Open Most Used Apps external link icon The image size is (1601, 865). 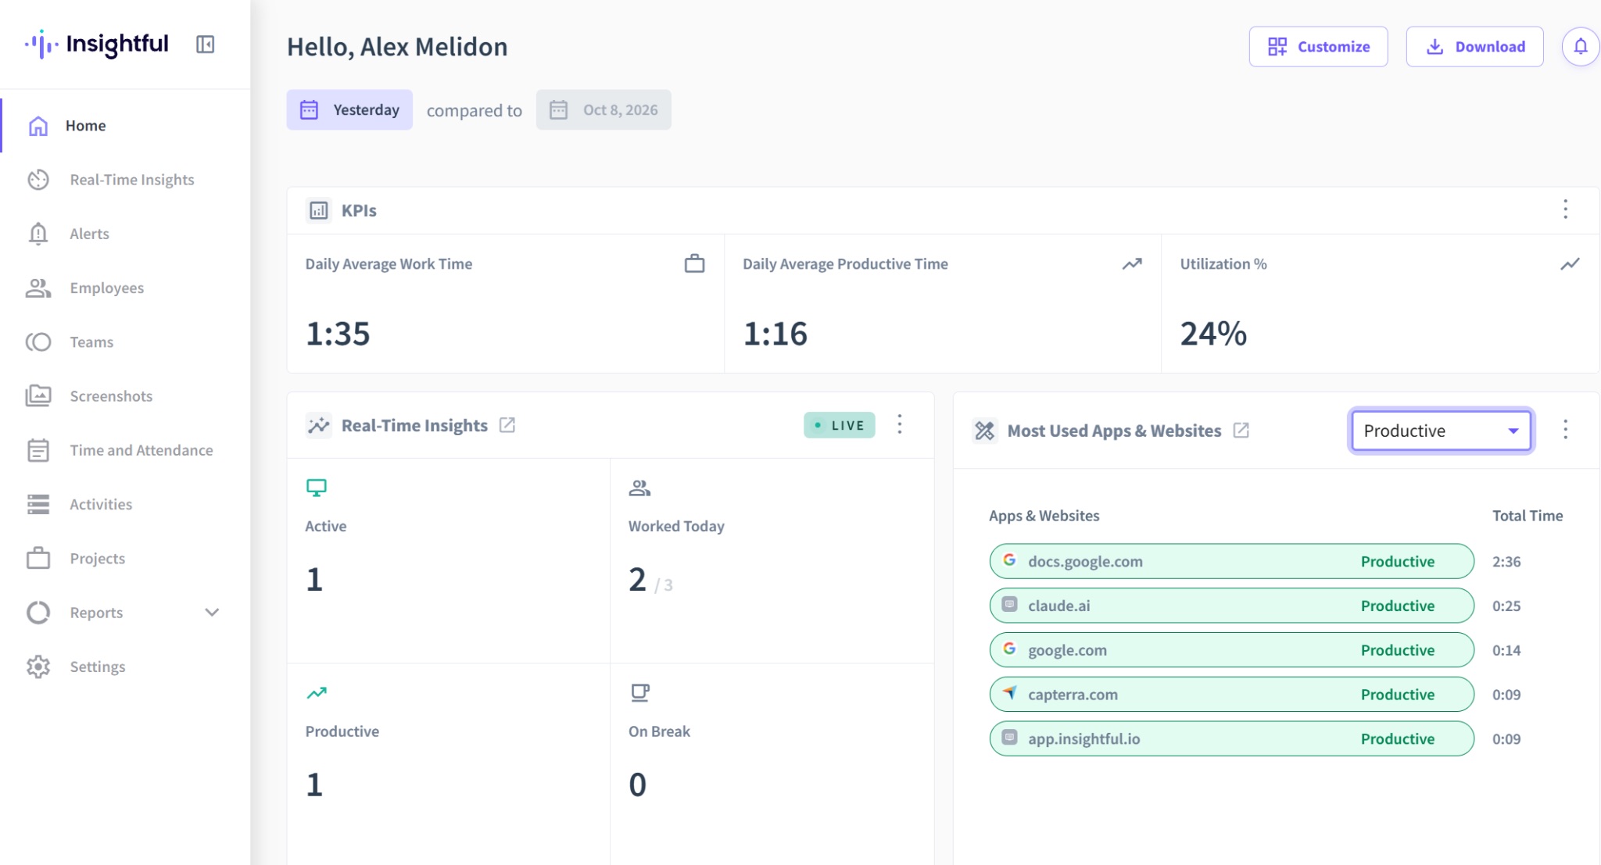(x=1241, y=431)
